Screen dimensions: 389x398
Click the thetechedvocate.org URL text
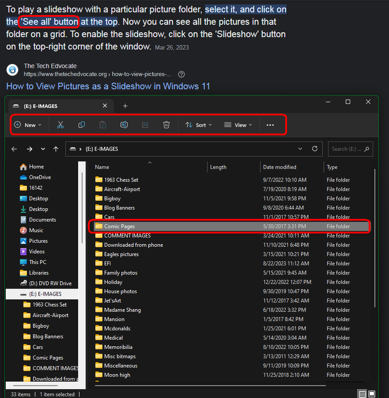98,74
